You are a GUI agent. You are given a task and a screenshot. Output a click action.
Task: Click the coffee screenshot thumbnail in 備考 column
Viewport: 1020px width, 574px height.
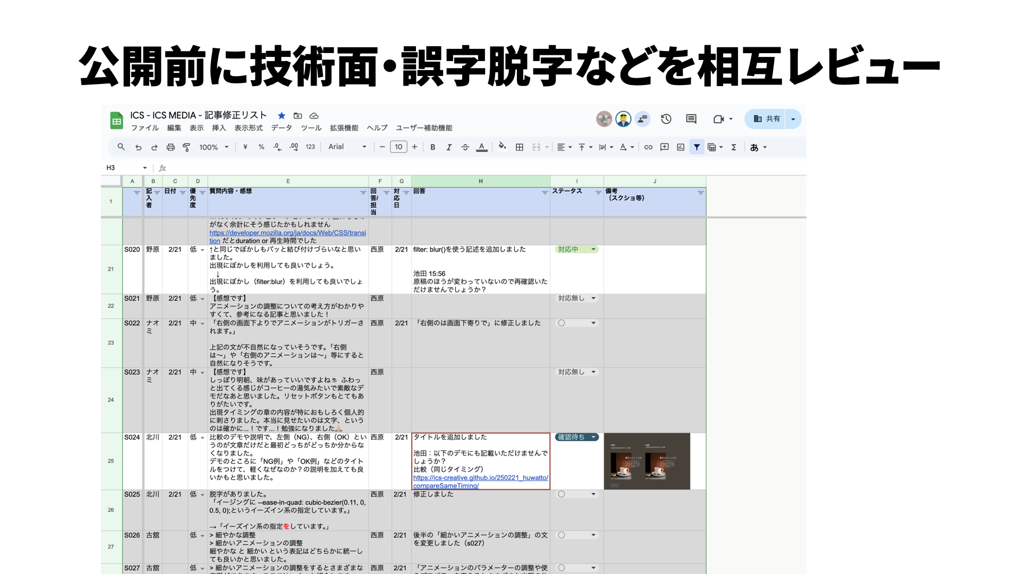[647, 461]
